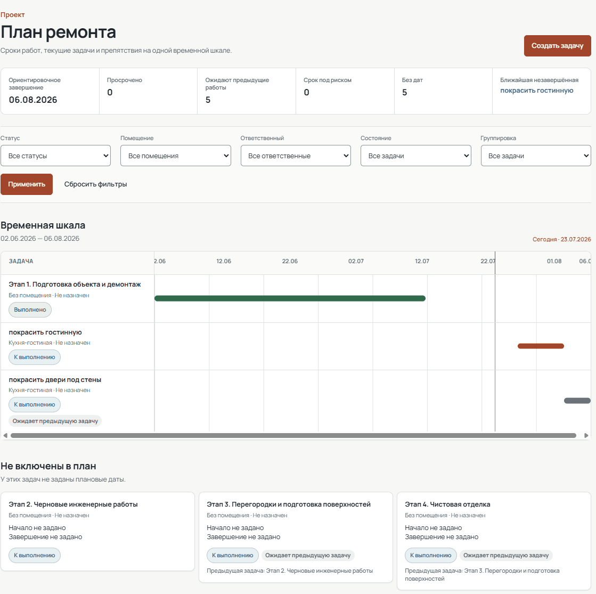The width and height of the screenshot is (596, 594).
Task: Click the gray bar for покрасить двери
Action: 577,401
